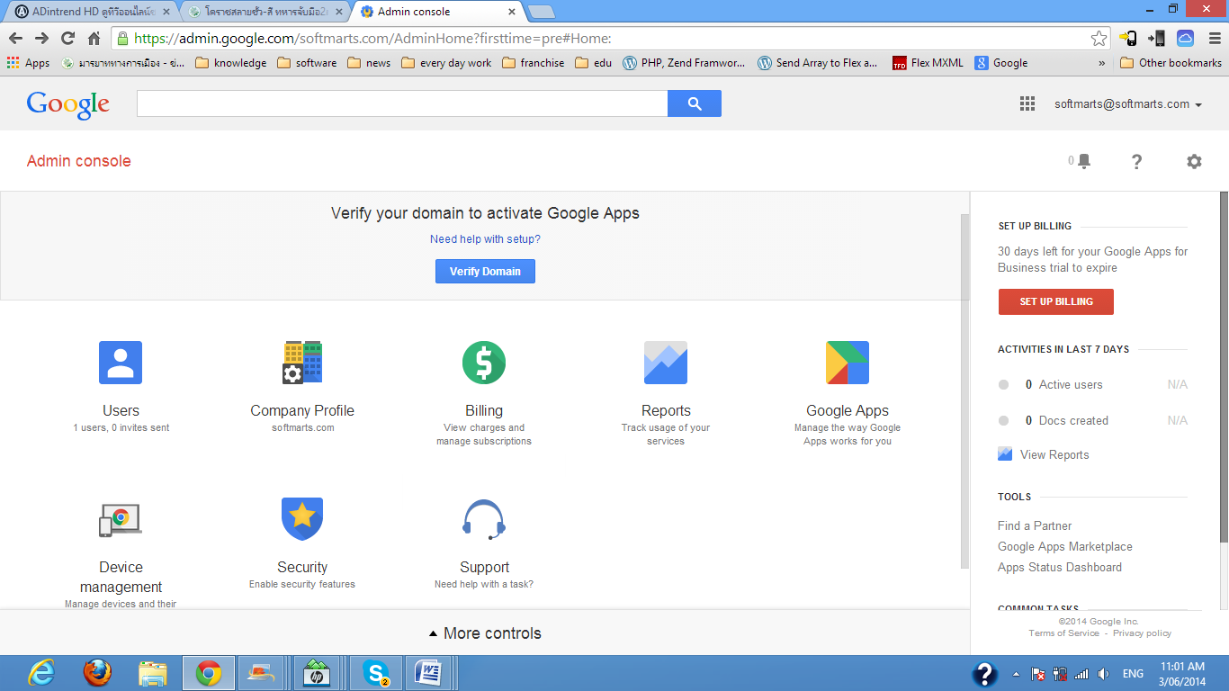The height and width of the screenshot is (691, 1229).
Task: Click the Admin console heading
Action: pyautogui.click(x=79, y=161)
